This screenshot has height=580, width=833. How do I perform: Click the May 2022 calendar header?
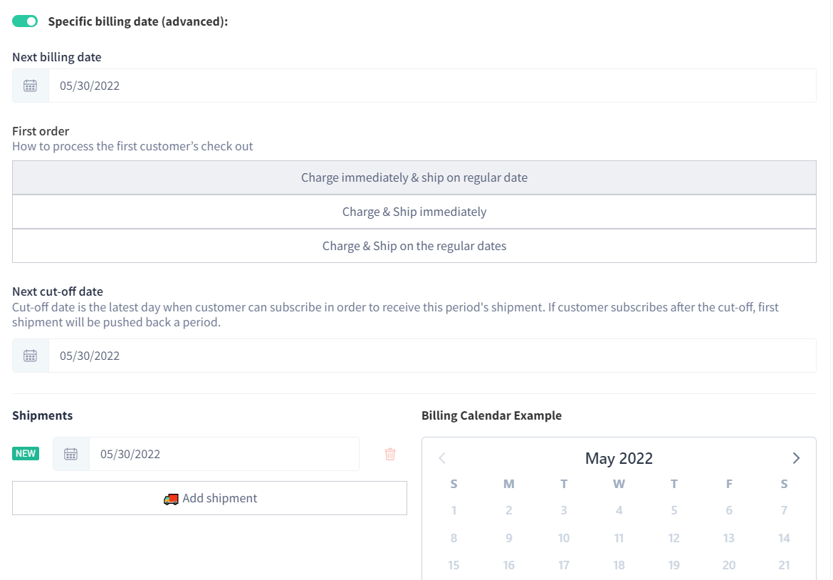(x=619, y=458)
